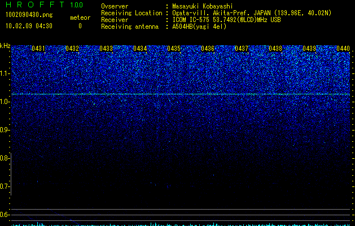Click the 1.0 kHz axis label
Viewport: 355px width, 226px height.
tap(5, 102)
